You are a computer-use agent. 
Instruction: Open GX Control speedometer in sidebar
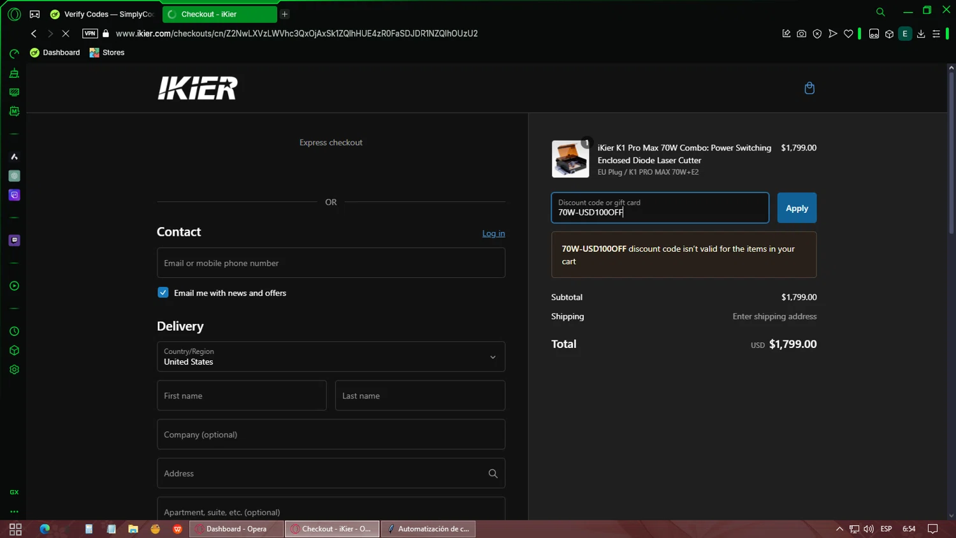coord(14,54)
